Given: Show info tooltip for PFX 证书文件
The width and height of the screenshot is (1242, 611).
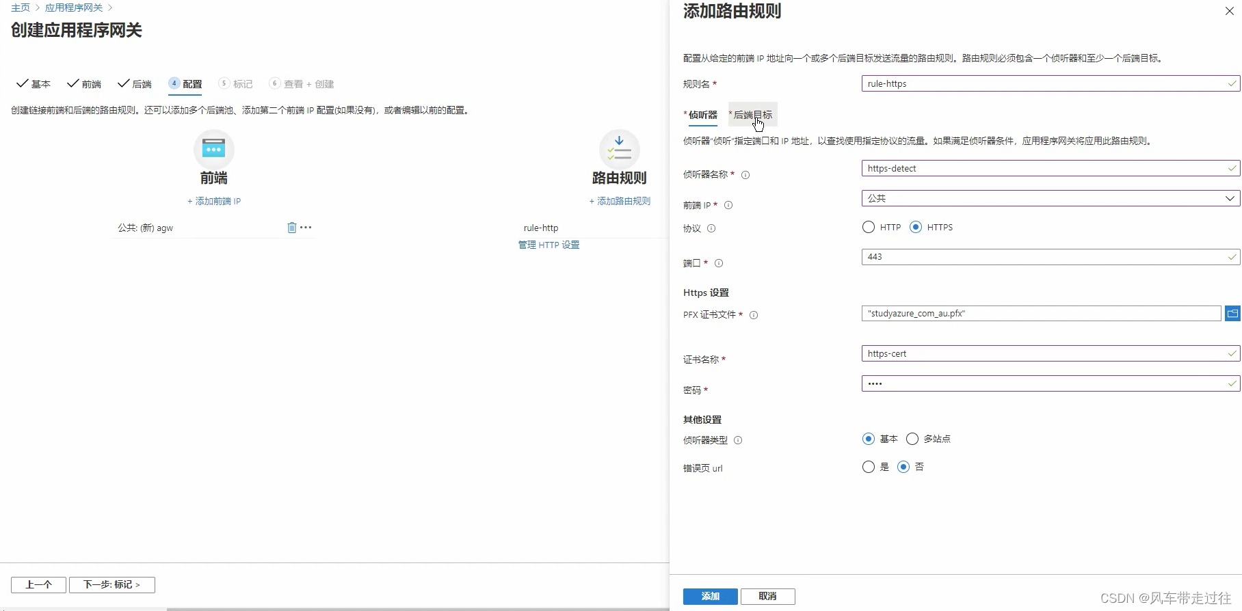Looking at the screenshot, I should (754, 315).
